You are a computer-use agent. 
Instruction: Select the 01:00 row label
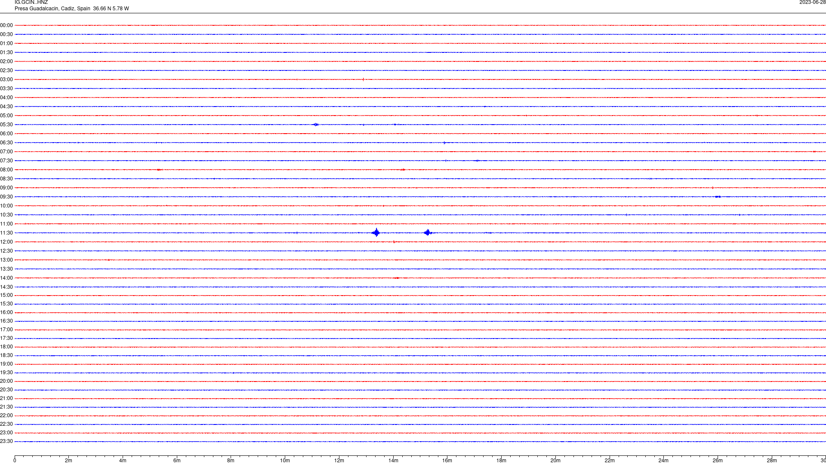pos(6,43)
